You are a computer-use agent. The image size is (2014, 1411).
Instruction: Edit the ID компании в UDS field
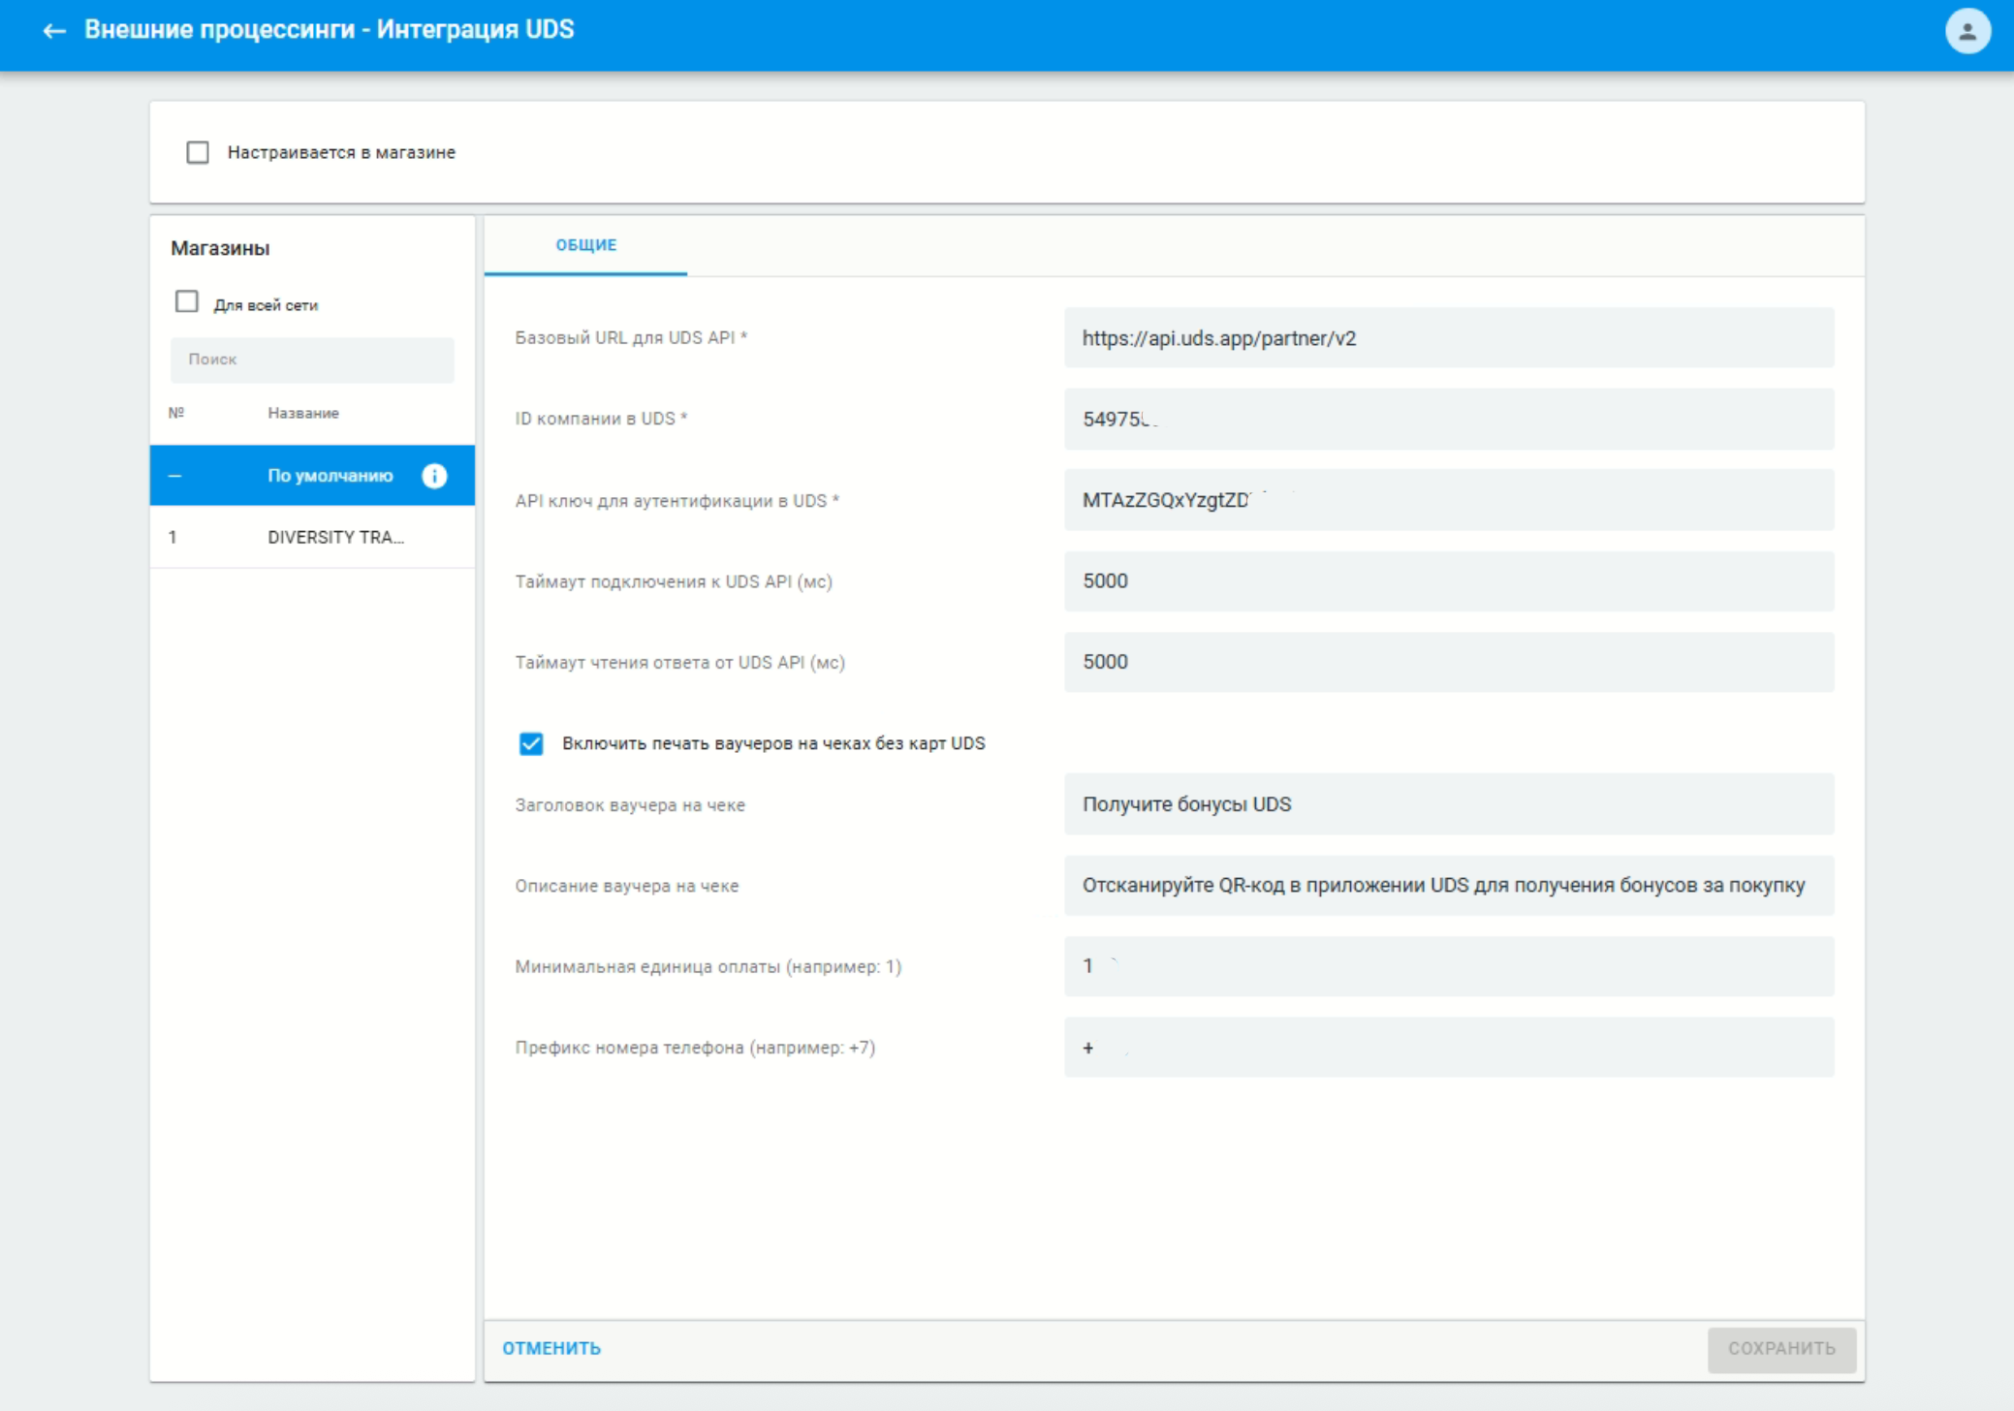(x=1449, y=419)
